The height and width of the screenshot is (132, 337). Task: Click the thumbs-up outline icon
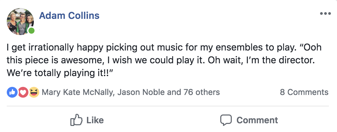click(x=76, y=120)
